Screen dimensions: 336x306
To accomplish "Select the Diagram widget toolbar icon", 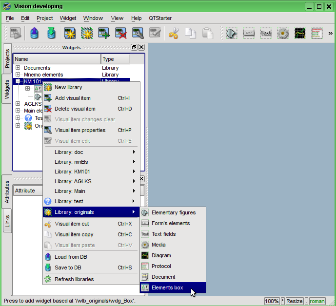I will click(299, 34).
